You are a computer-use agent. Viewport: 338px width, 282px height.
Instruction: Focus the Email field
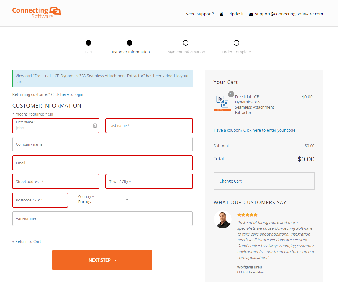[x=102, y=163]
